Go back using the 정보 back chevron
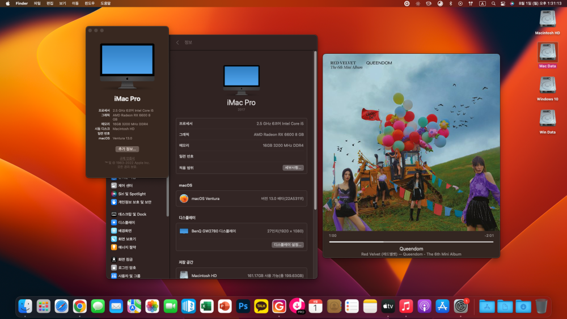 click(177, 42)
